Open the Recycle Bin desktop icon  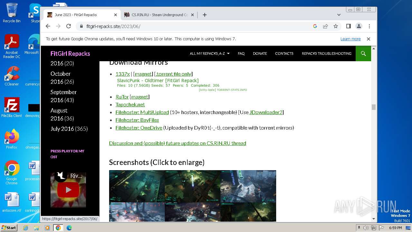coord(12,13)
